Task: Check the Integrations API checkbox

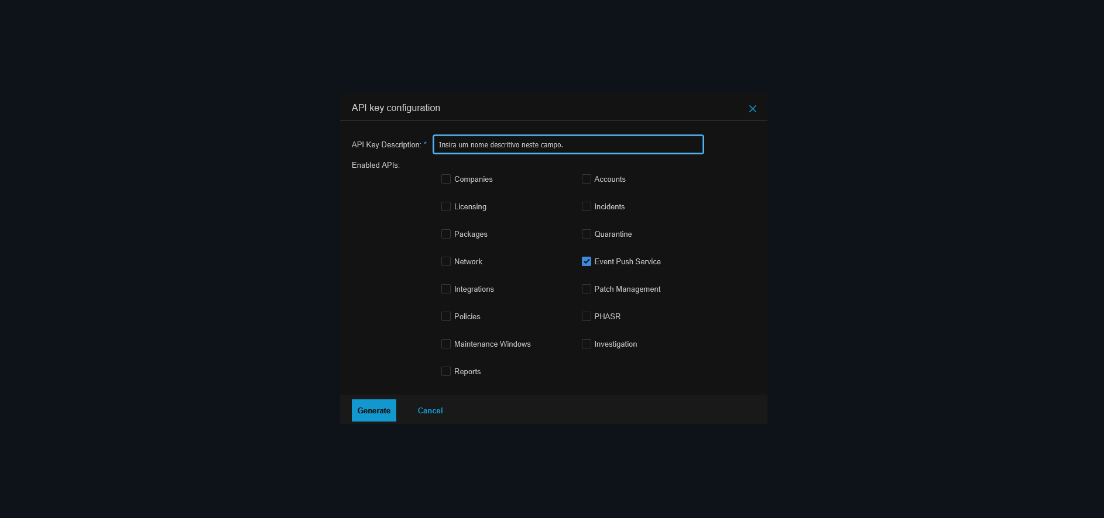Action: click(x=446, y=289)
